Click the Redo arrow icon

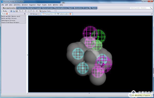click(23, 11)
